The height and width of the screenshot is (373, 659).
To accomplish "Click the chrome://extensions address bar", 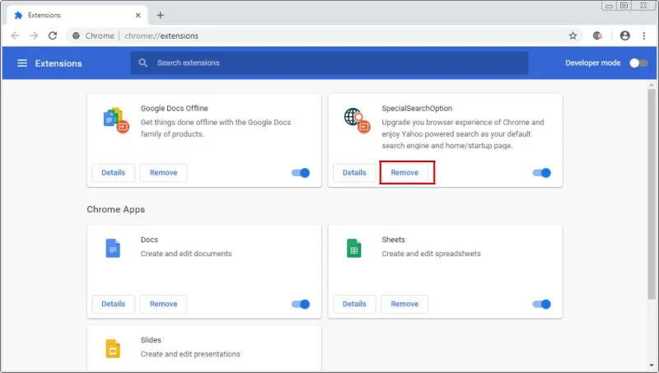I will click(324, 35).
